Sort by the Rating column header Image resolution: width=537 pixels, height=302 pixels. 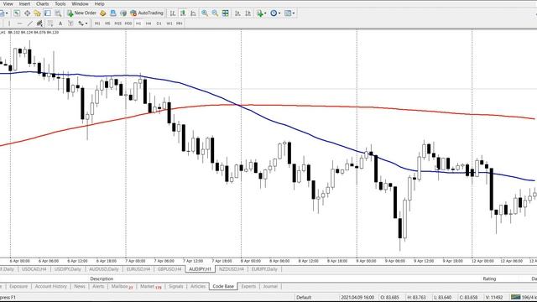pos(489,279)
